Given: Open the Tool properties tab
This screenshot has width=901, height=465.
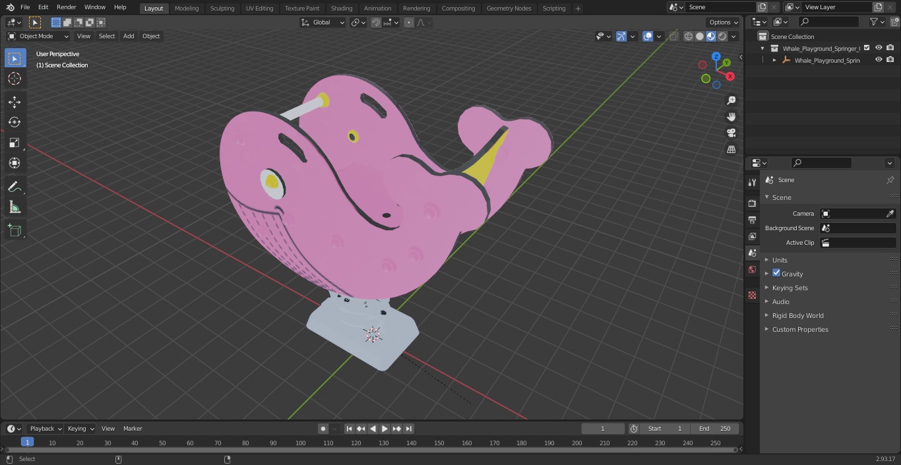Looking at the screenshot, I should click(752, 182).
